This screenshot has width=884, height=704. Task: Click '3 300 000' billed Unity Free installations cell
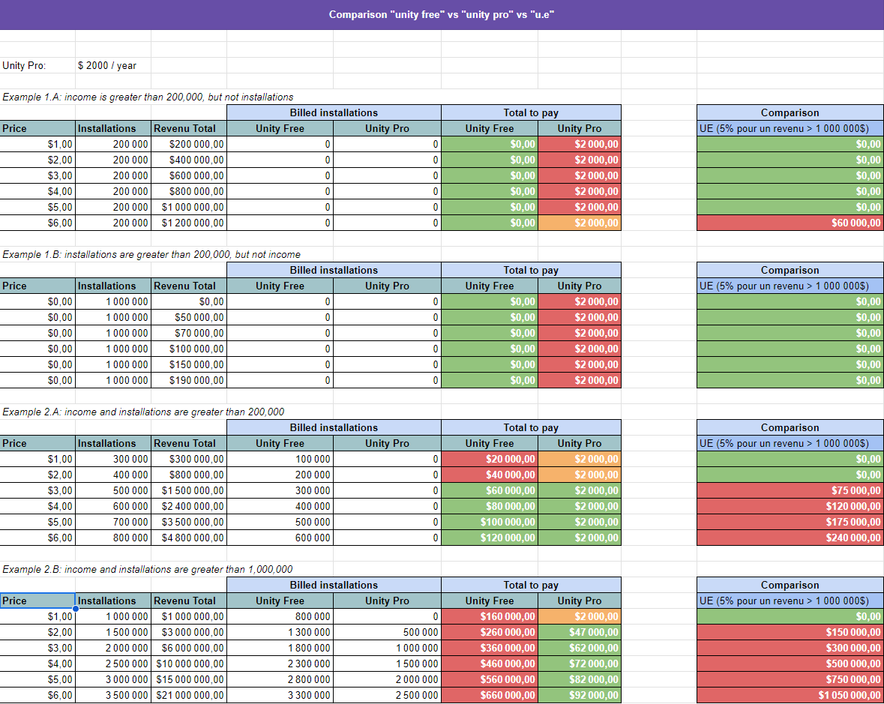click(280, 696)
